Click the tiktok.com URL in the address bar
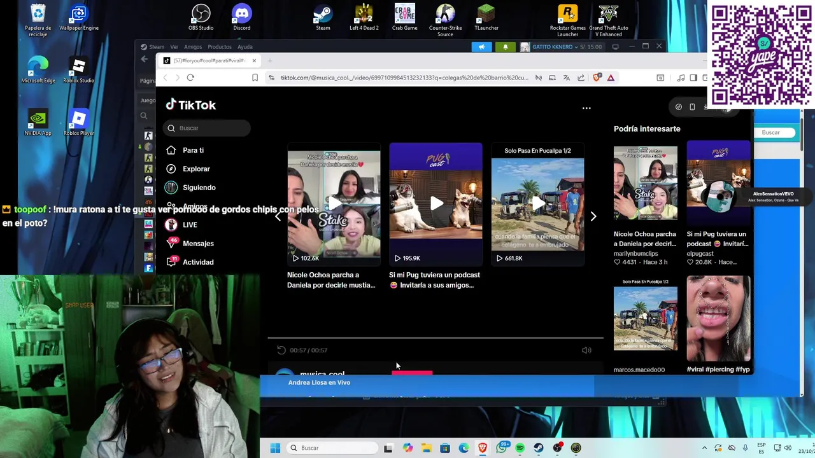815x458 pixels. 404,78
